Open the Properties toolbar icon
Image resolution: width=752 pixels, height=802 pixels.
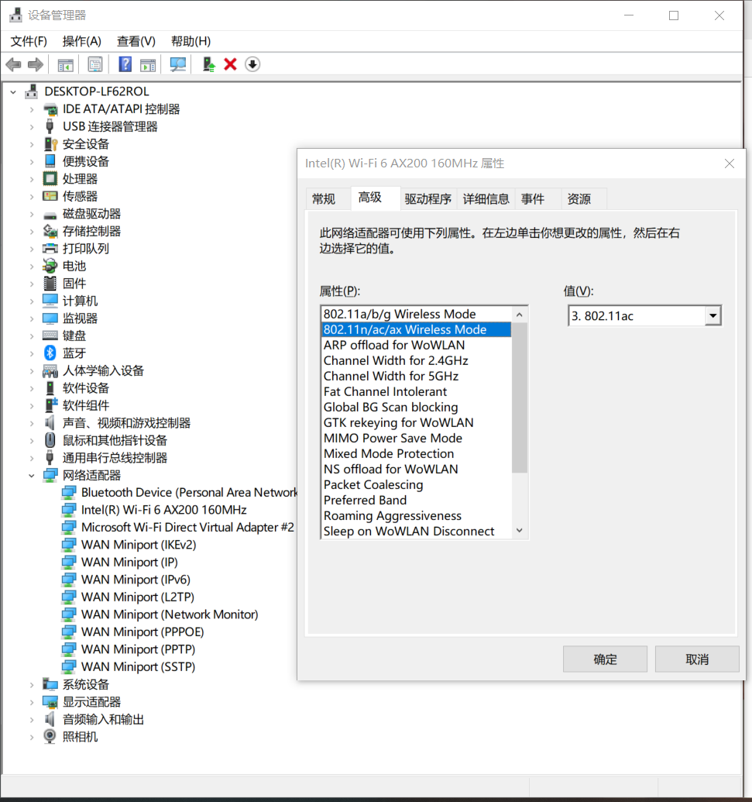(x=95, y=64)
